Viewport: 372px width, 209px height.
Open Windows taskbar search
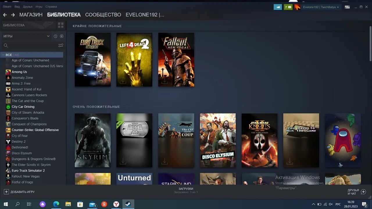point(17,204)
